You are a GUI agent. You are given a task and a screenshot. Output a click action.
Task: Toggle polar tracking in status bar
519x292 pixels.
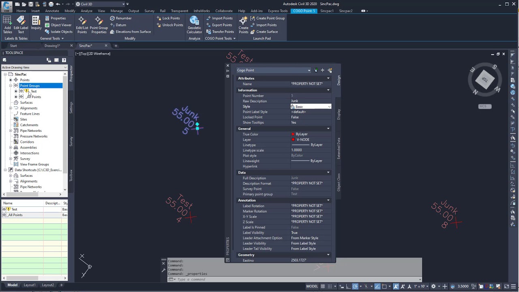(355, 286)
